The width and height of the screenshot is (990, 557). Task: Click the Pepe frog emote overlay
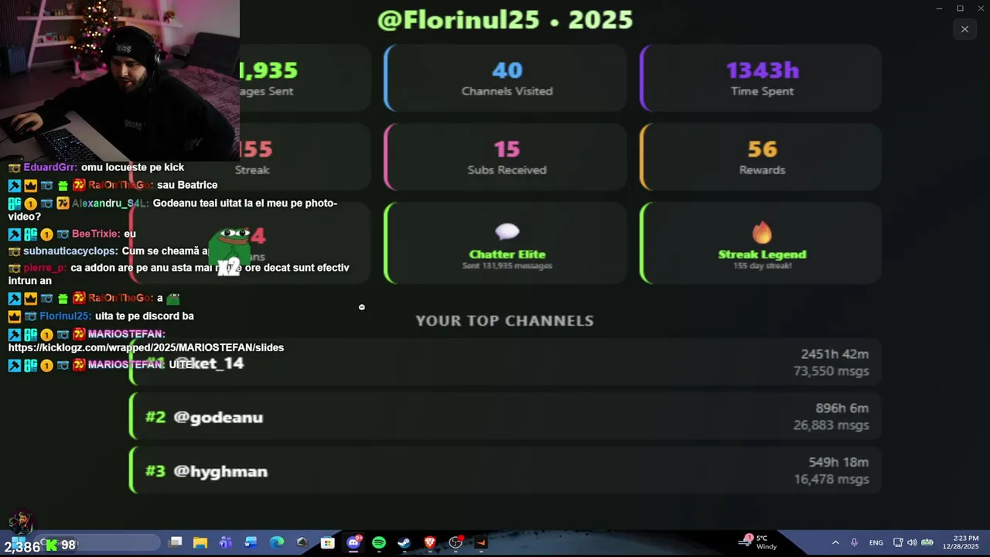(x=230, y=251)
